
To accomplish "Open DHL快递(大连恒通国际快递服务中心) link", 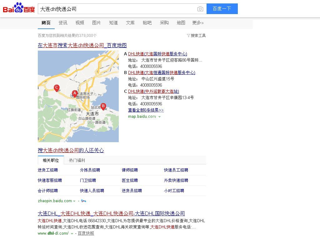I will click(x=162, y=72).
